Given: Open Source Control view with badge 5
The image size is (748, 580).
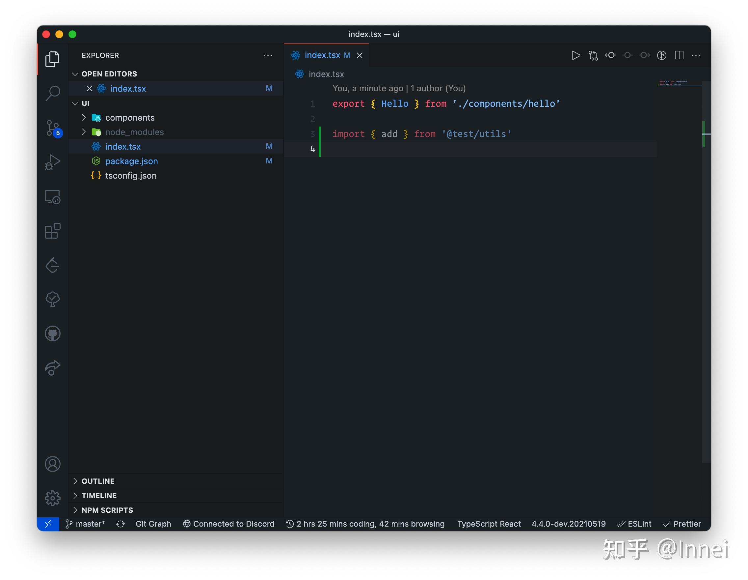Looking at the screenshot, I should (53, 128).
